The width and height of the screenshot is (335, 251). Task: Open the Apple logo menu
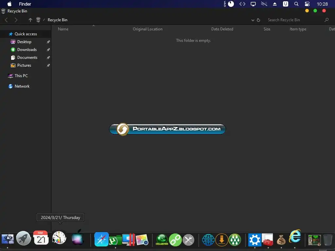9,4
